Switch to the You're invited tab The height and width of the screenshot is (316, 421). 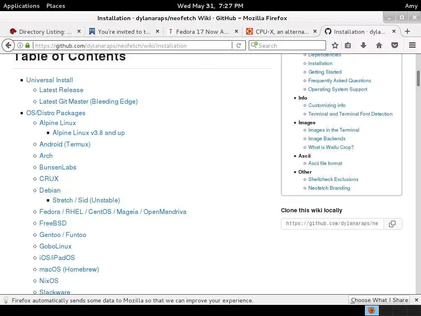(123, 32)
